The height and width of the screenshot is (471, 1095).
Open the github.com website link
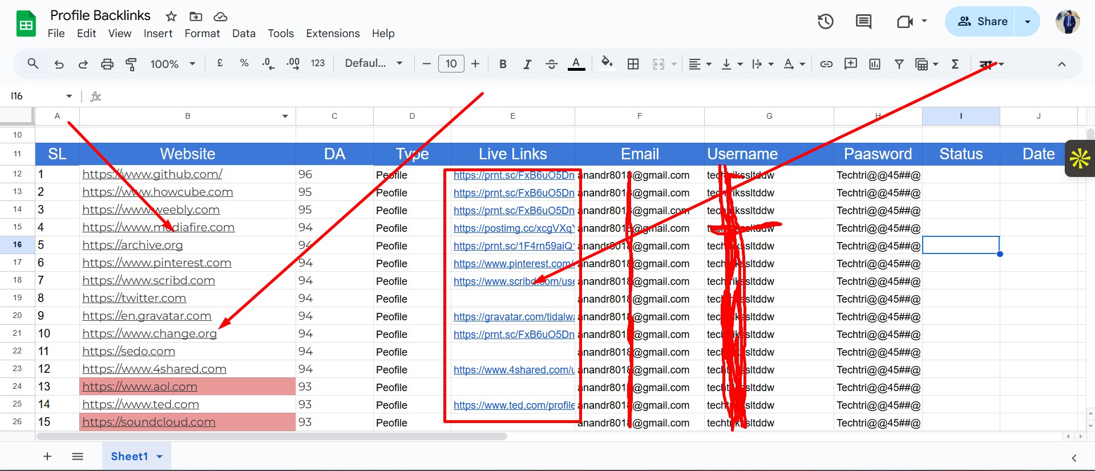point(152,174)
